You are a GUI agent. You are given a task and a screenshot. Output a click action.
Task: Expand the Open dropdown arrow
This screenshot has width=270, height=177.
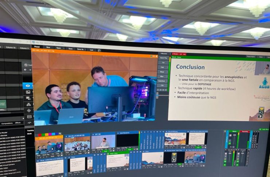(63, 48)
